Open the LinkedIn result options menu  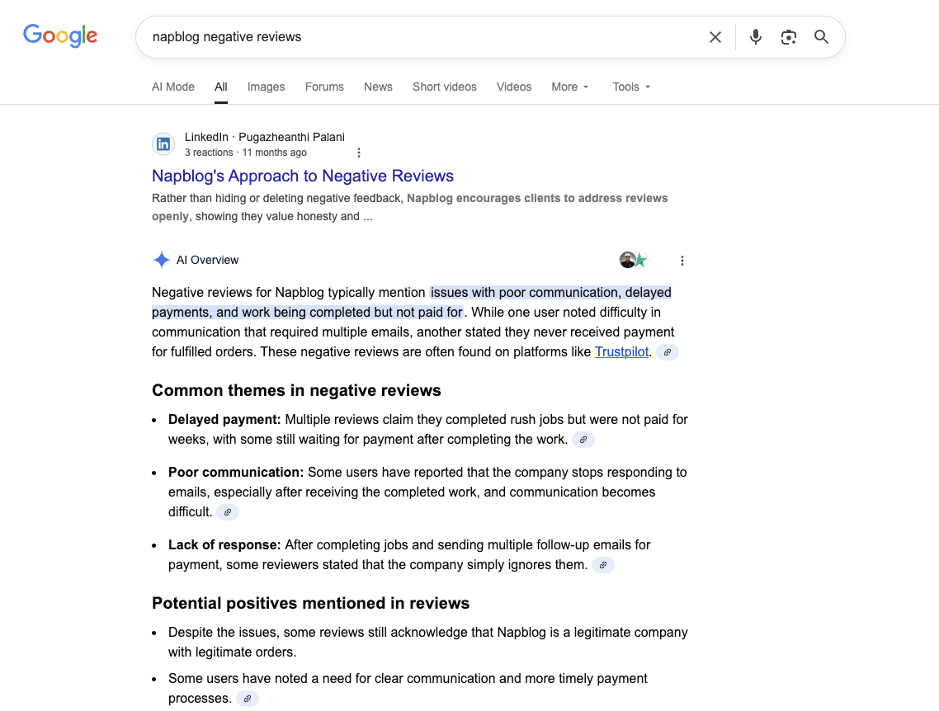coord(358,153)
